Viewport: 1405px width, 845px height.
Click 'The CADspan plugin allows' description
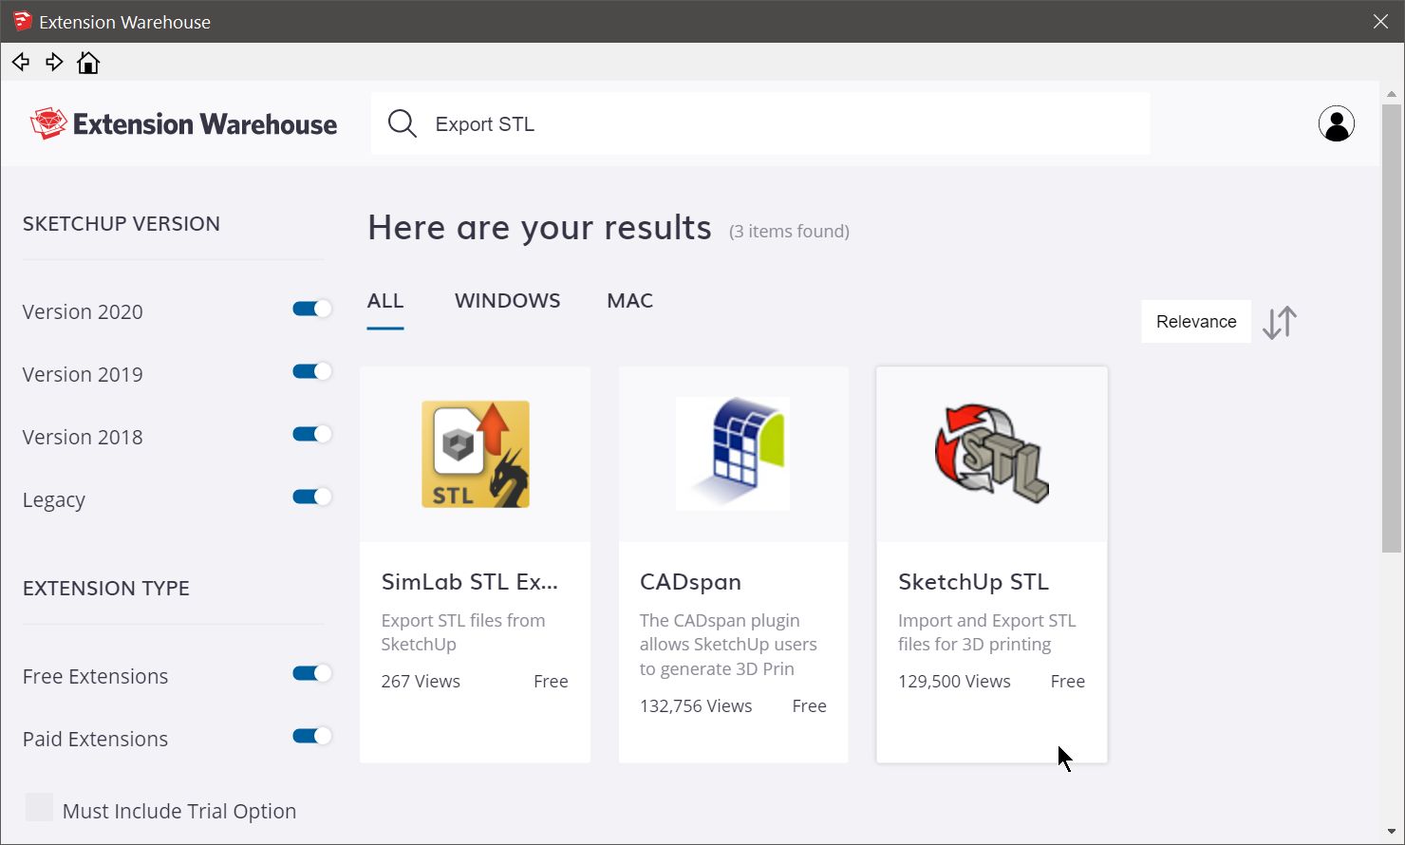click(728, 645)
